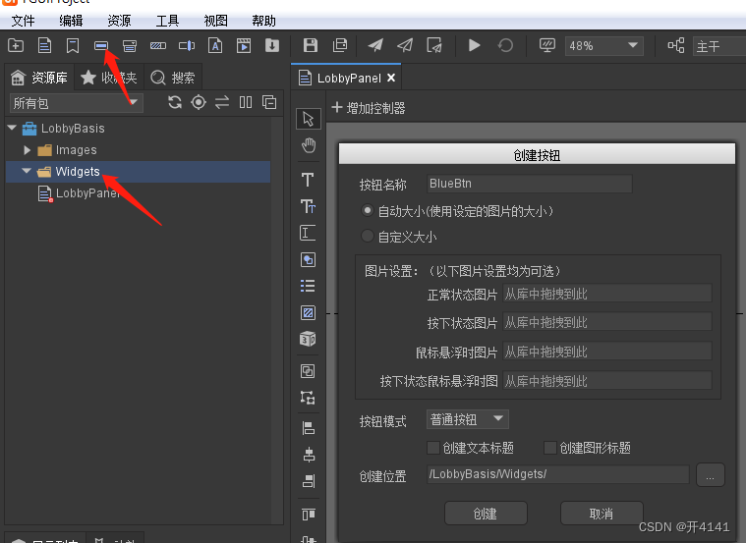
Task: Open the Edit menu (编辑)
Action: tap(72, 21)
